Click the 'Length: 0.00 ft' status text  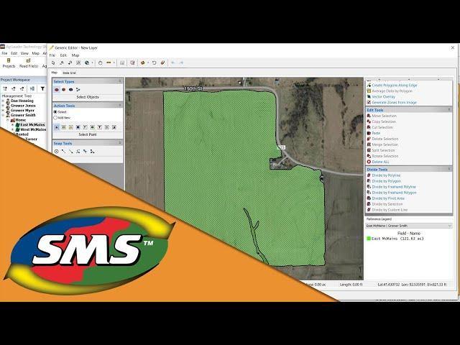pyautogui.click(x=351, y=285)
